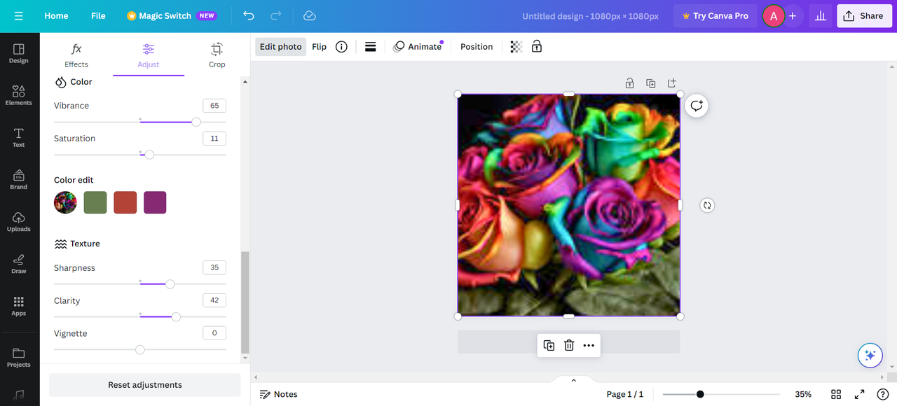Enter fullscreen present mode

(x=859, y=394)
